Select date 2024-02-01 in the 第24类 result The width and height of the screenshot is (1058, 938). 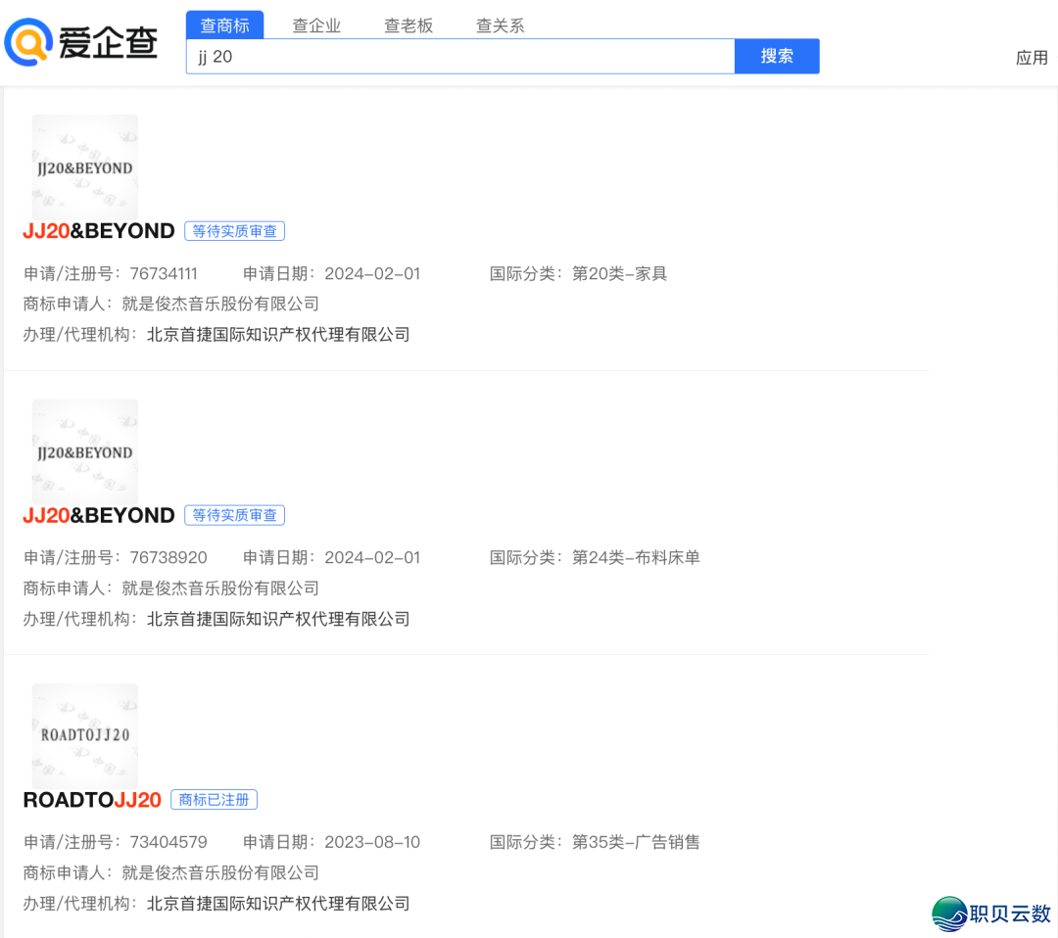click(372, 558)
